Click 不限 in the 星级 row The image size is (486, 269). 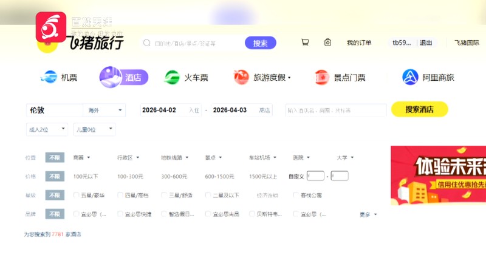(x=55, y=195)
